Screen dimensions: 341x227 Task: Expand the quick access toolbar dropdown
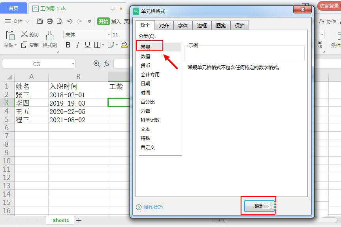[89, 21]
